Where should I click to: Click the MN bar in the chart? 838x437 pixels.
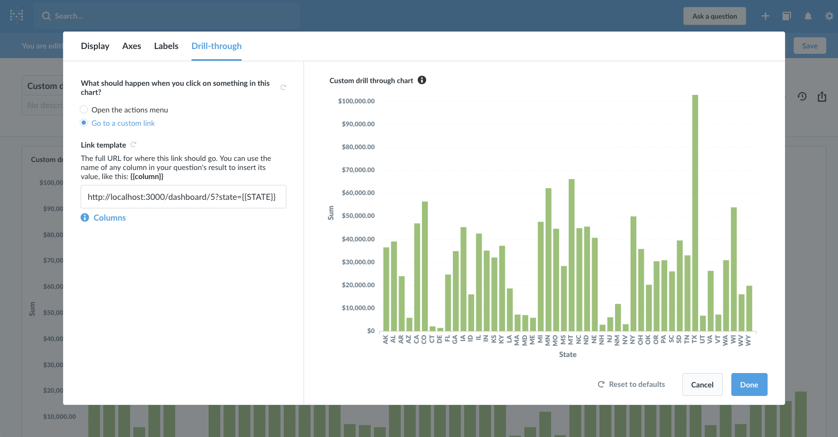pos(548,260)
